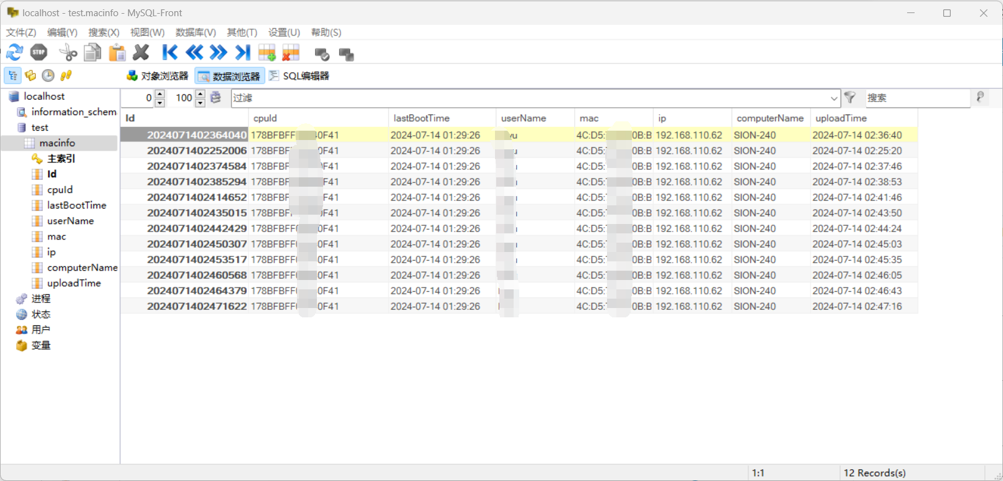The width and height of the screenshot is (1003, 481).
Task: Click the Refresh icon in the toolbar
Action: point(15,53)
